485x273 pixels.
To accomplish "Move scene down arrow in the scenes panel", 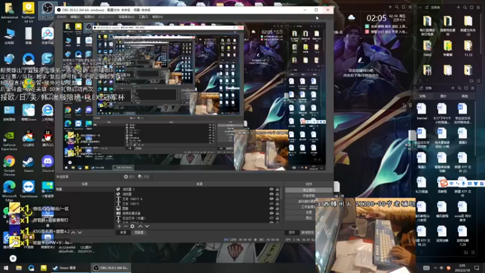I will coord(80,232).
